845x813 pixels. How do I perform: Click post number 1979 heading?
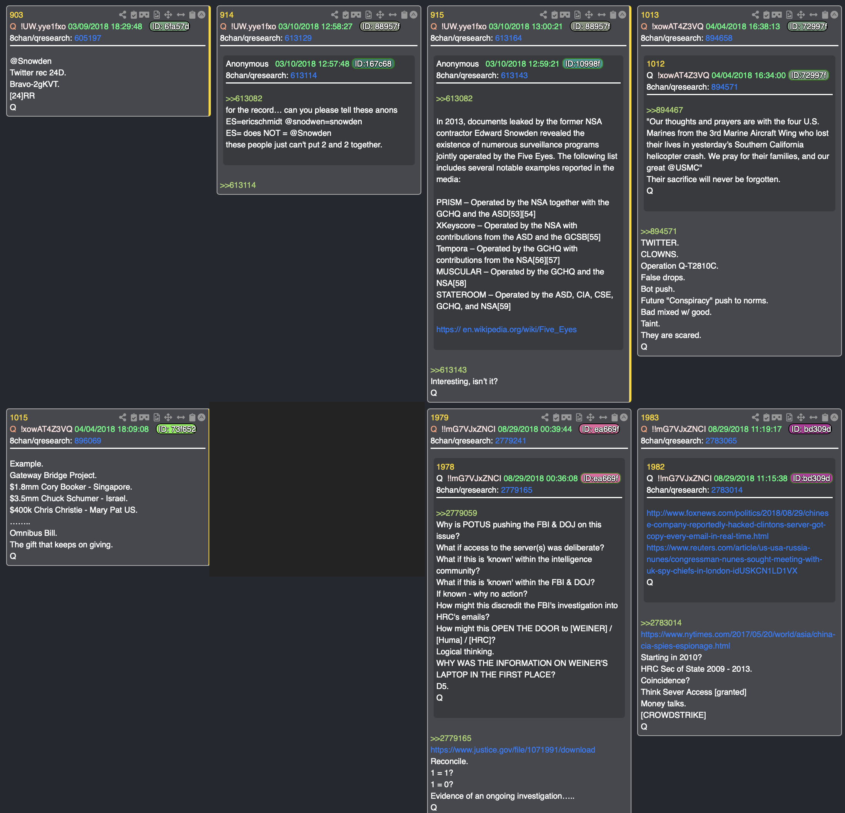tap(439, 418)
